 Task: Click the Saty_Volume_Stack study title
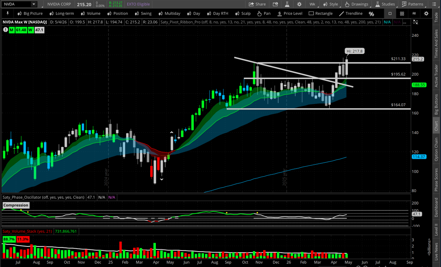point(27,231)
